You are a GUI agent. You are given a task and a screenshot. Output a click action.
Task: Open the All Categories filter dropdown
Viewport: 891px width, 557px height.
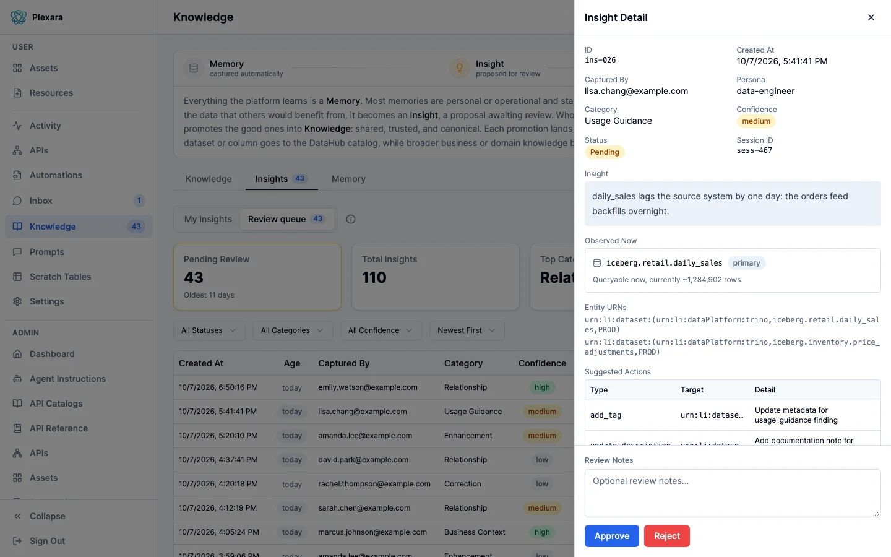[293, 330]
